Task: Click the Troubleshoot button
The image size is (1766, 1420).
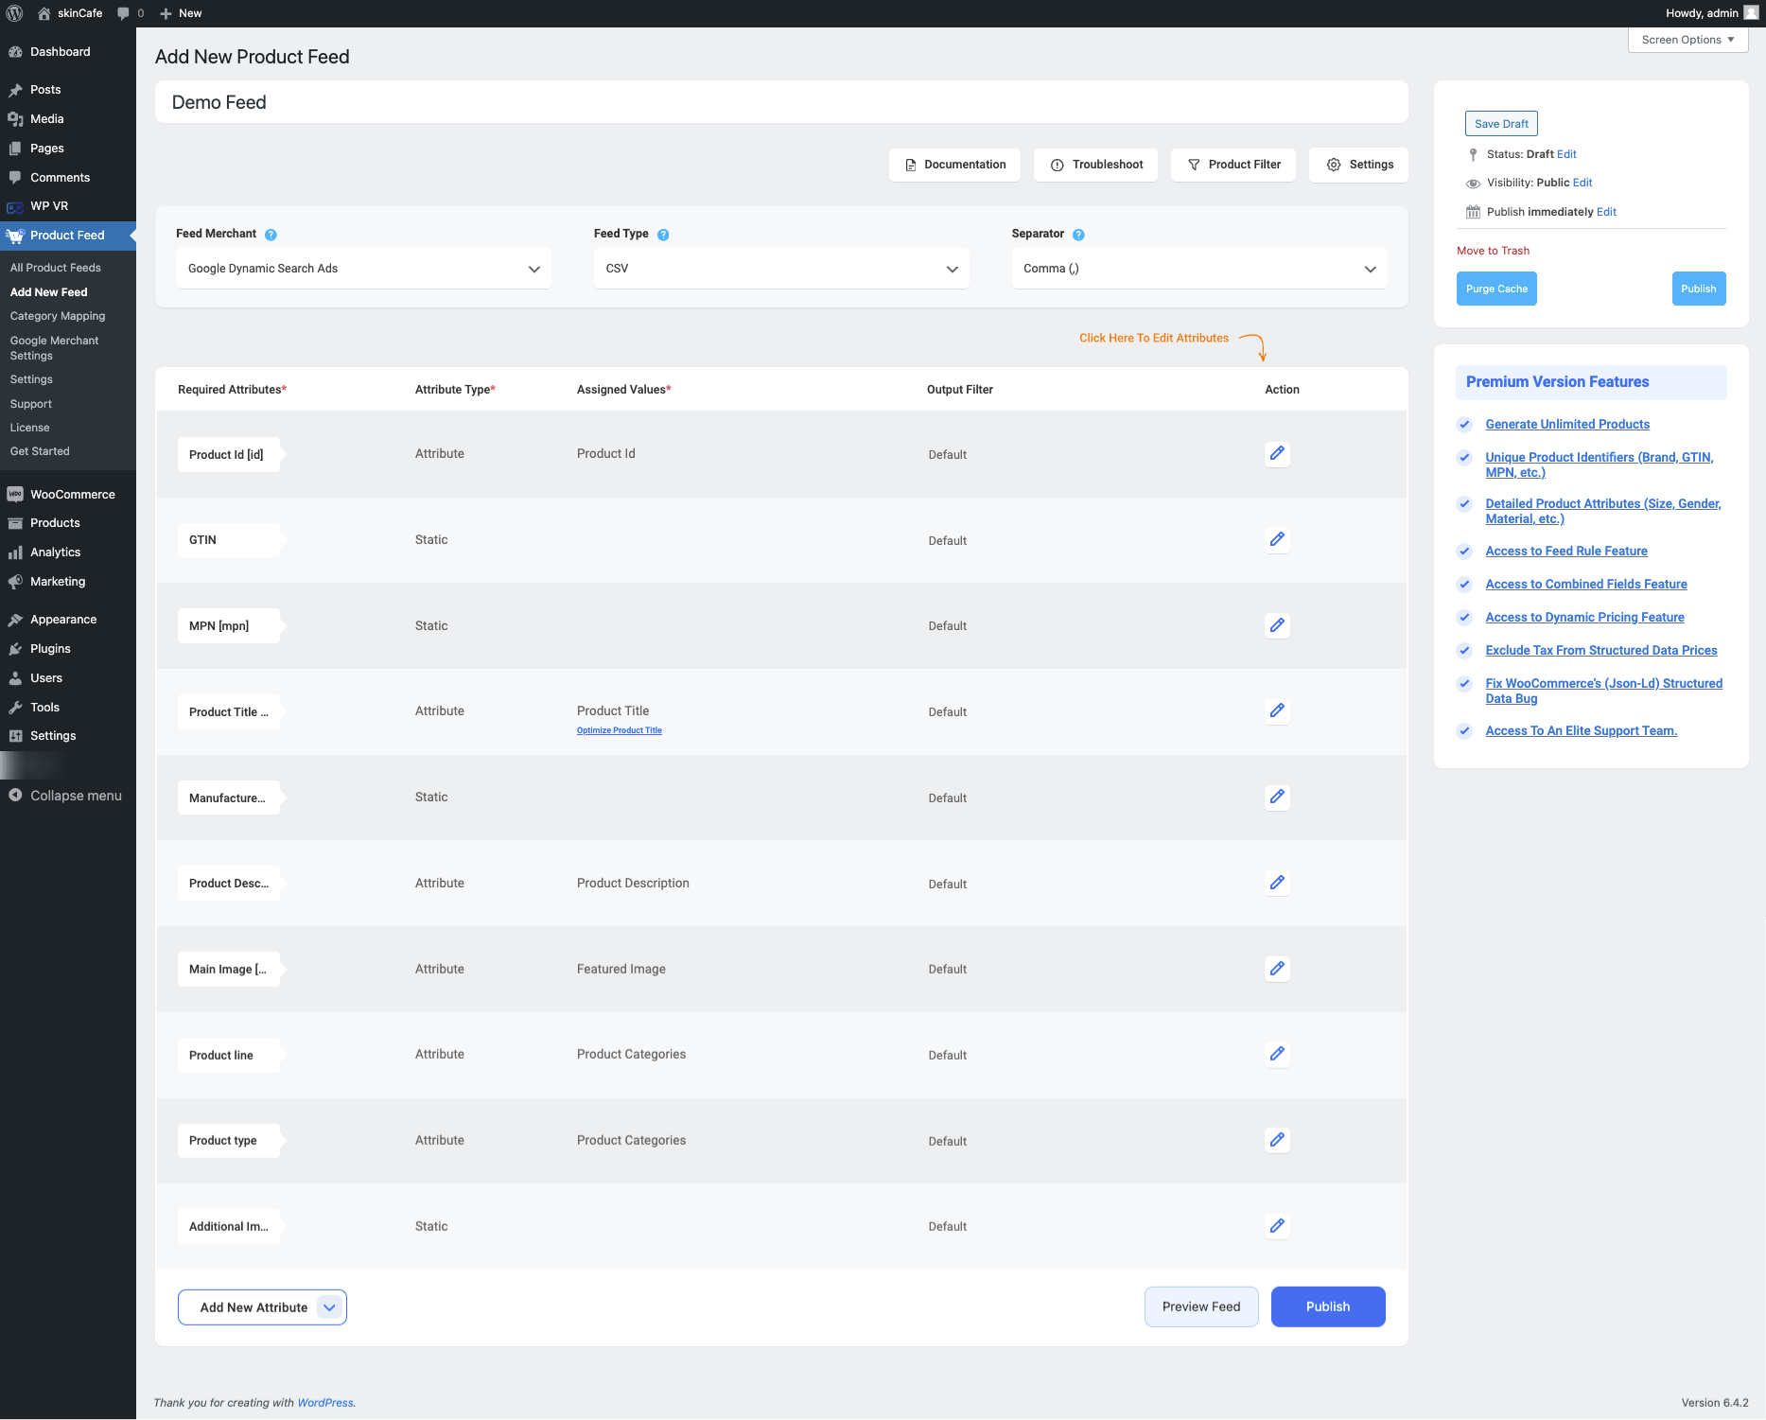Action: [1096, 165]
